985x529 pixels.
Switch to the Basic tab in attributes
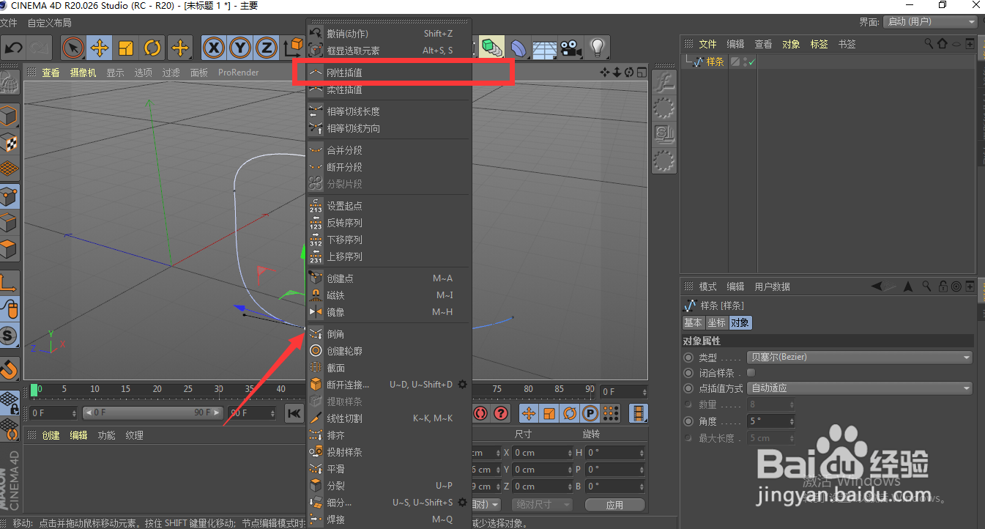(x=693, y=322)
